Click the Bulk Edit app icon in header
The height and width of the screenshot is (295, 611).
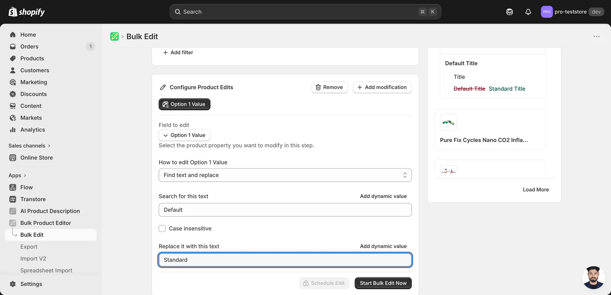pos(115,36)
